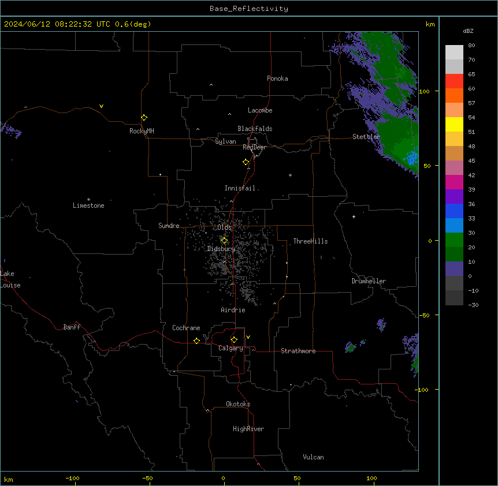498x486 pixels.
Task: Click the light blue echo core east of Stettler
Action: (412, 158)
